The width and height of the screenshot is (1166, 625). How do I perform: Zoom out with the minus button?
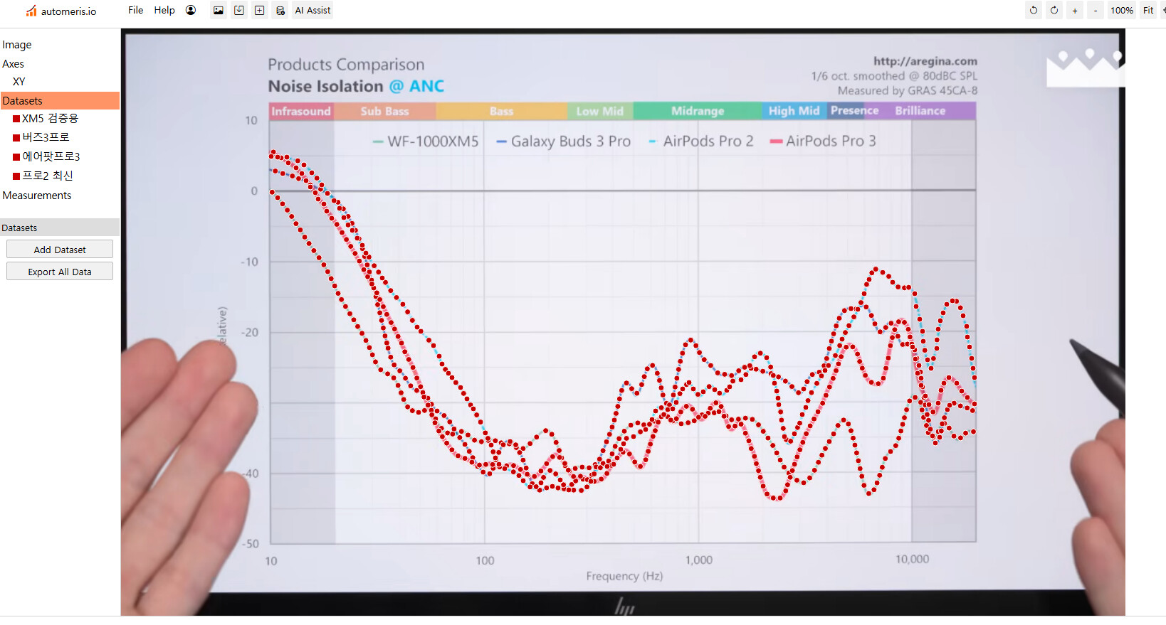(x=1096, y=10)
